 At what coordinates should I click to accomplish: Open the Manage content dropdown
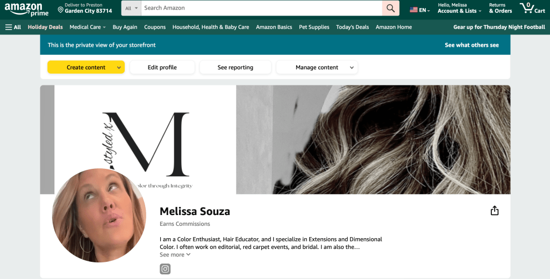317,67
